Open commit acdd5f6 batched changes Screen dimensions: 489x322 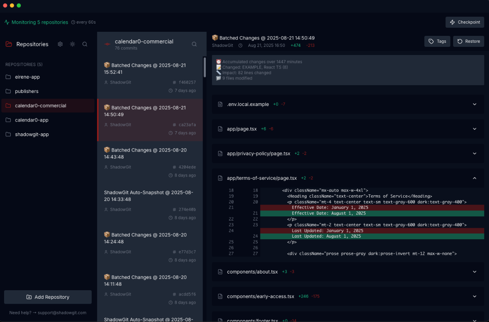pyautogui.click(x=150, y=289)
